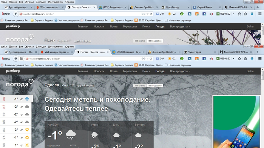Click Одесса -1° link on Omsk page
Screen dimensions: 264x148
[64, 41]
